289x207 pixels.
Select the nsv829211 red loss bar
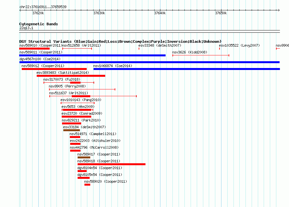tap(71, 123)
